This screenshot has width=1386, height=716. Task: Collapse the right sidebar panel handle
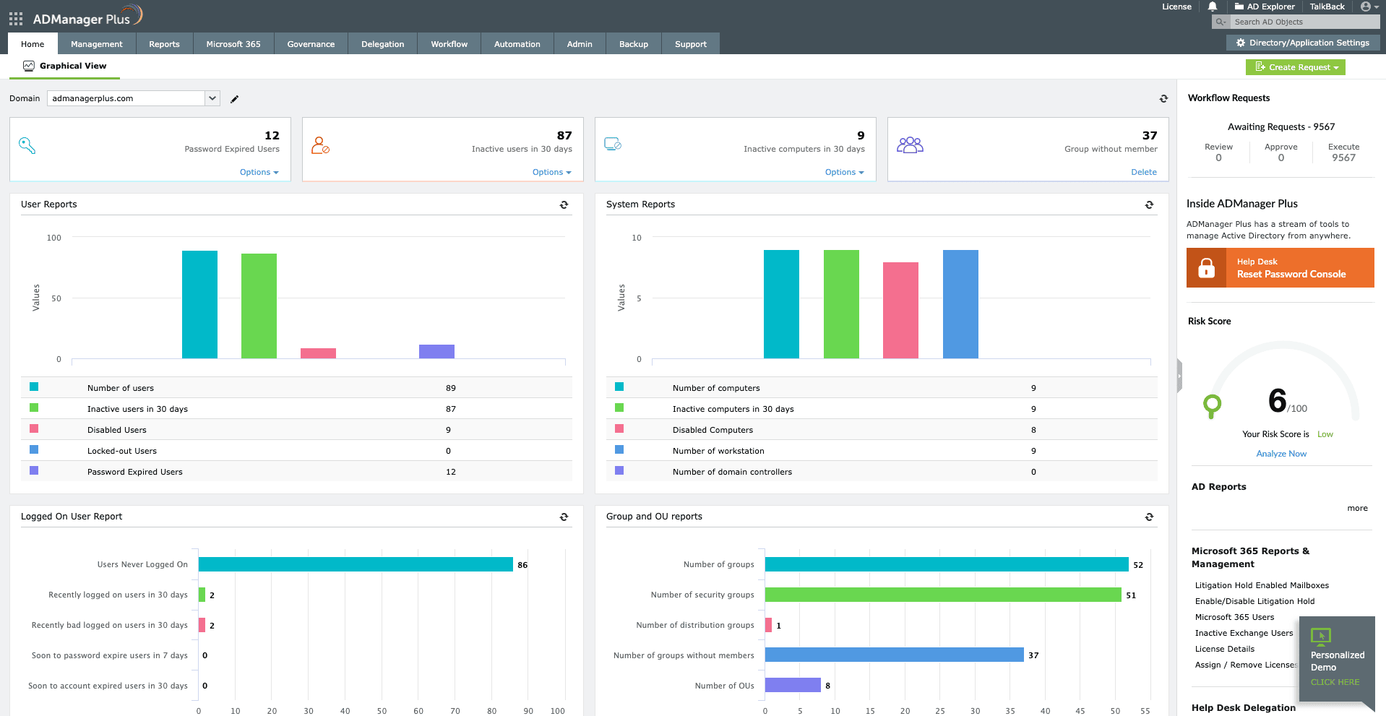pos(1179,376)
